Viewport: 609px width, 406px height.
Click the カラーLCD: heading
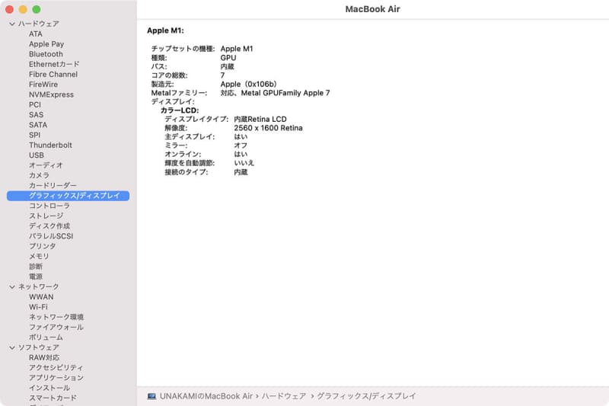[180, 110]
